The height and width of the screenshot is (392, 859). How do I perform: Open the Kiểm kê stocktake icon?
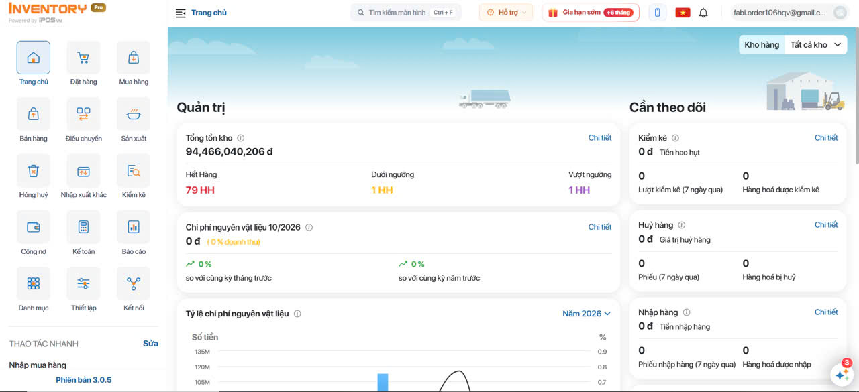[134, 170]
